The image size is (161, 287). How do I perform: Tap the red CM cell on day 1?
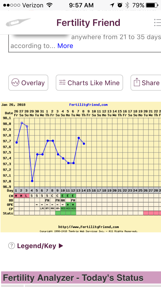click(x=16, y=196)
